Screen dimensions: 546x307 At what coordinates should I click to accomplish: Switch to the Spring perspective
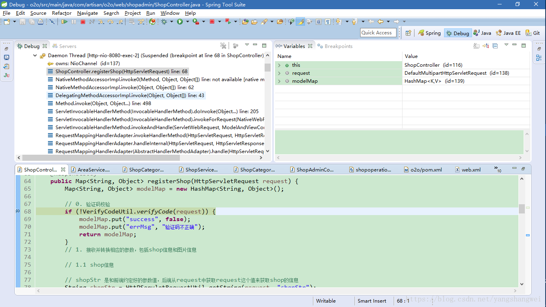click(429, 33)
